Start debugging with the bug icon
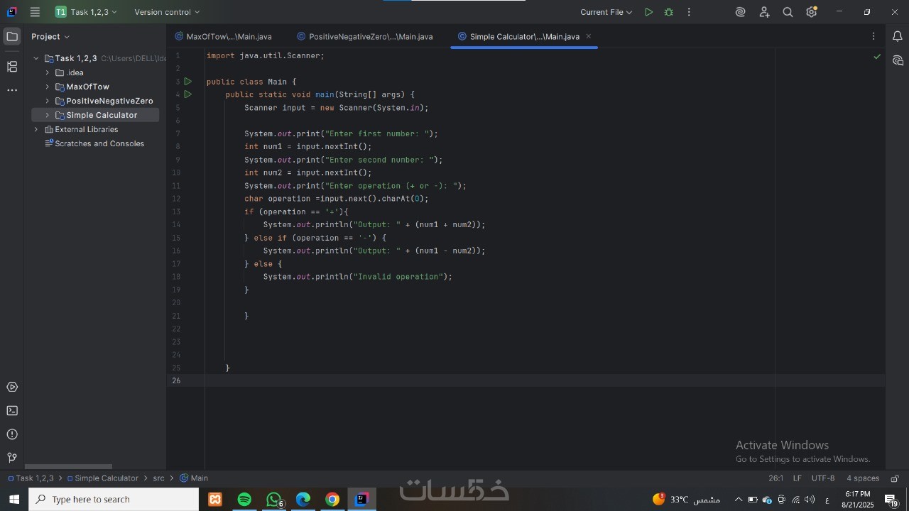909x511 pixels. click(x=668, y=12)
